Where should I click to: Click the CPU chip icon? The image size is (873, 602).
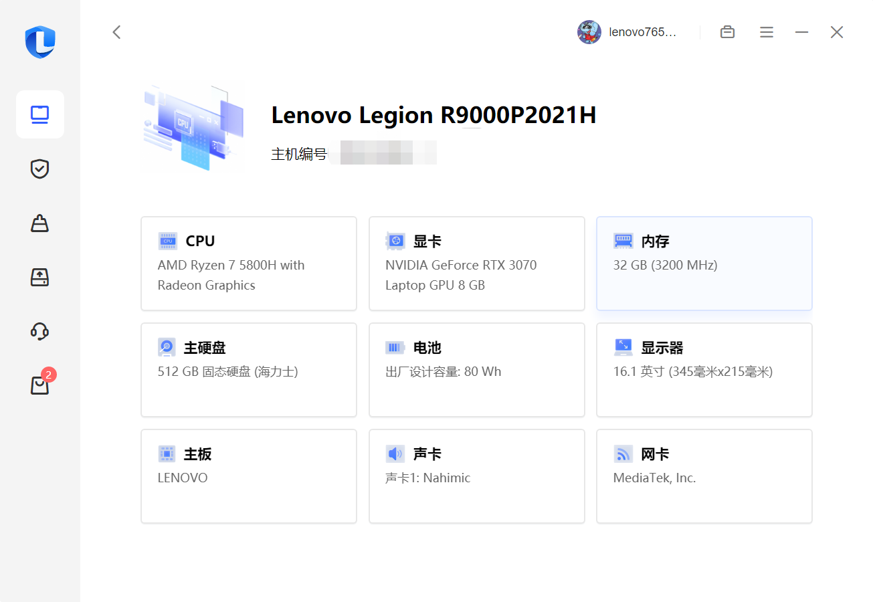point(168,241)
